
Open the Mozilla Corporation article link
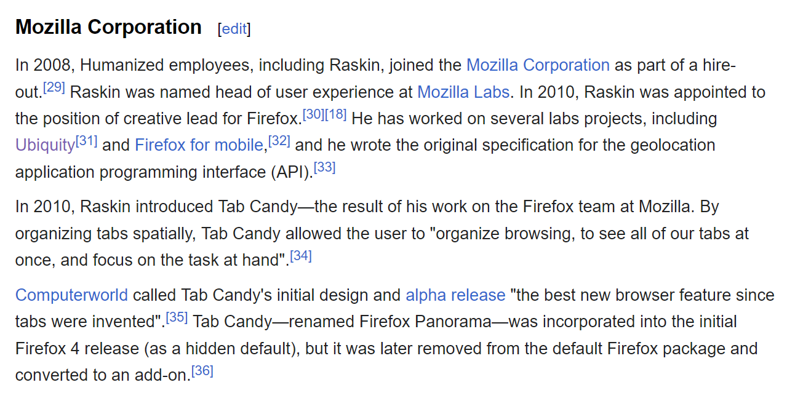[538, 65]
